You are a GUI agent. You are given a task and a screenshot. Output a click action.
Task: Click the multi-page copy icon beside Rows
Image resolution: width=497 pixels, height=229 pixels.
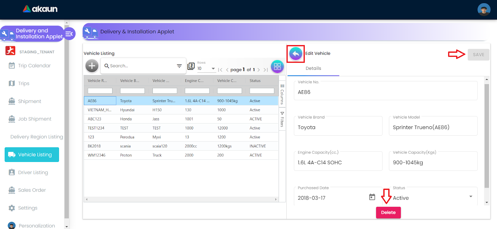pyautogui.click(x=191, y=66)
